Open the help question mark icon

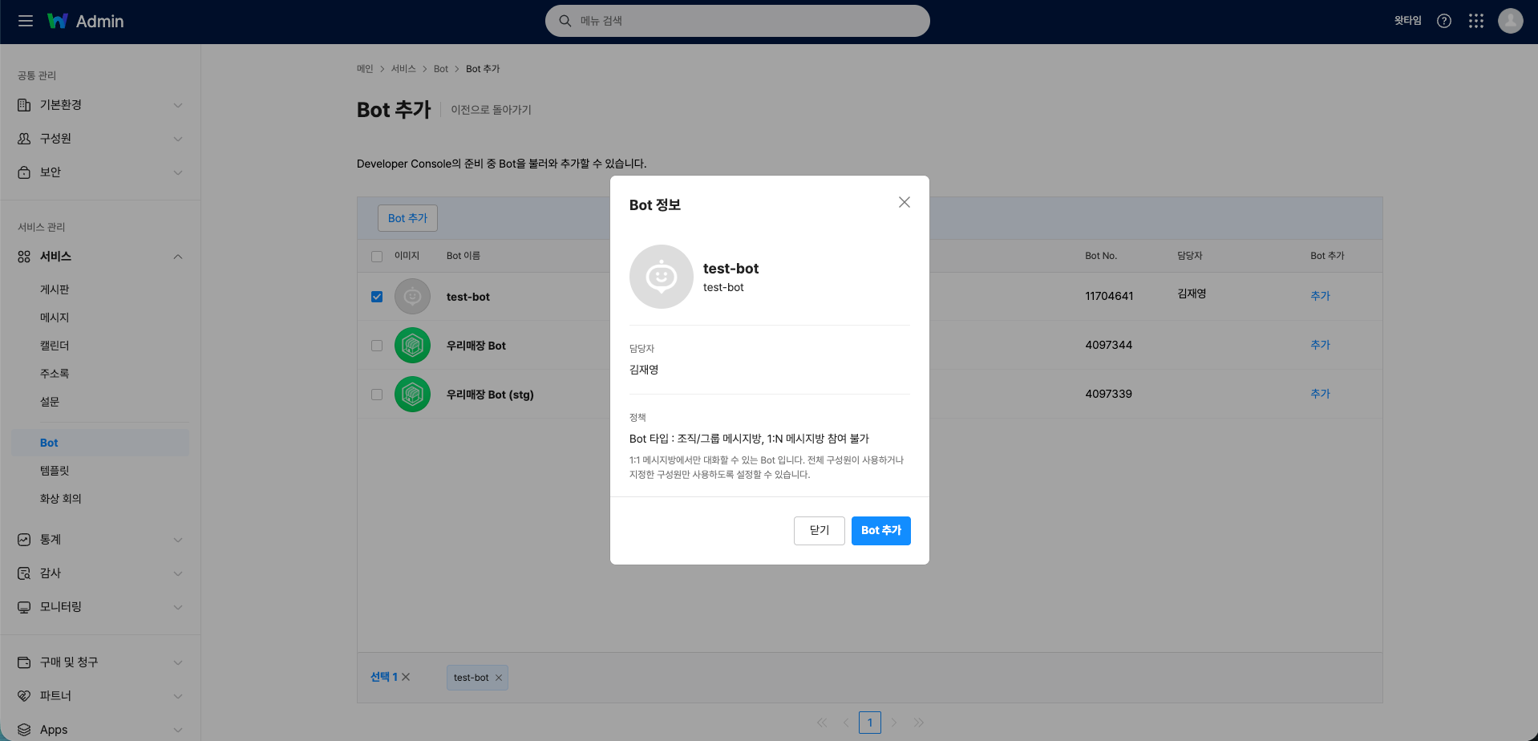coord(1443,21)
